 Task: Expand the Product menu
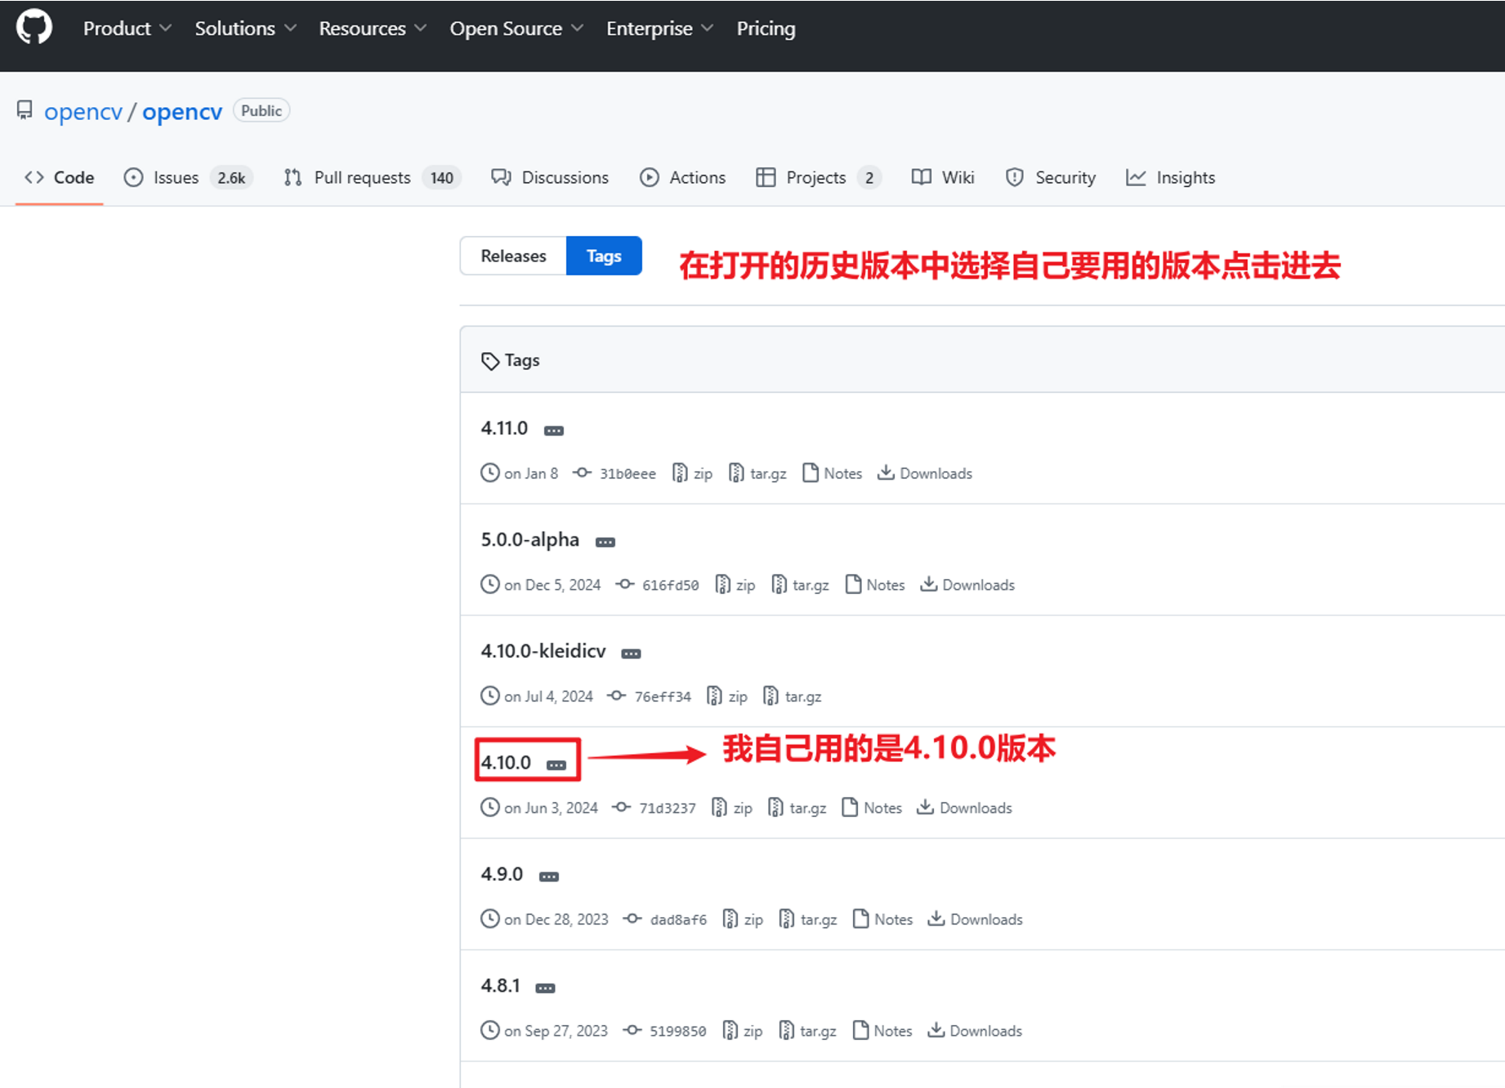[x=127, y=29]
